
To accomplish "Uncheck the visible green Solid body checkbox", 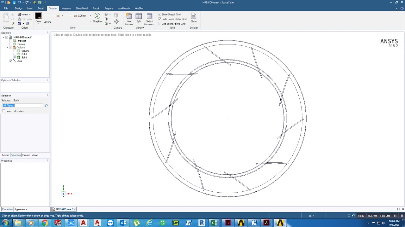I will tap(15, 57).
